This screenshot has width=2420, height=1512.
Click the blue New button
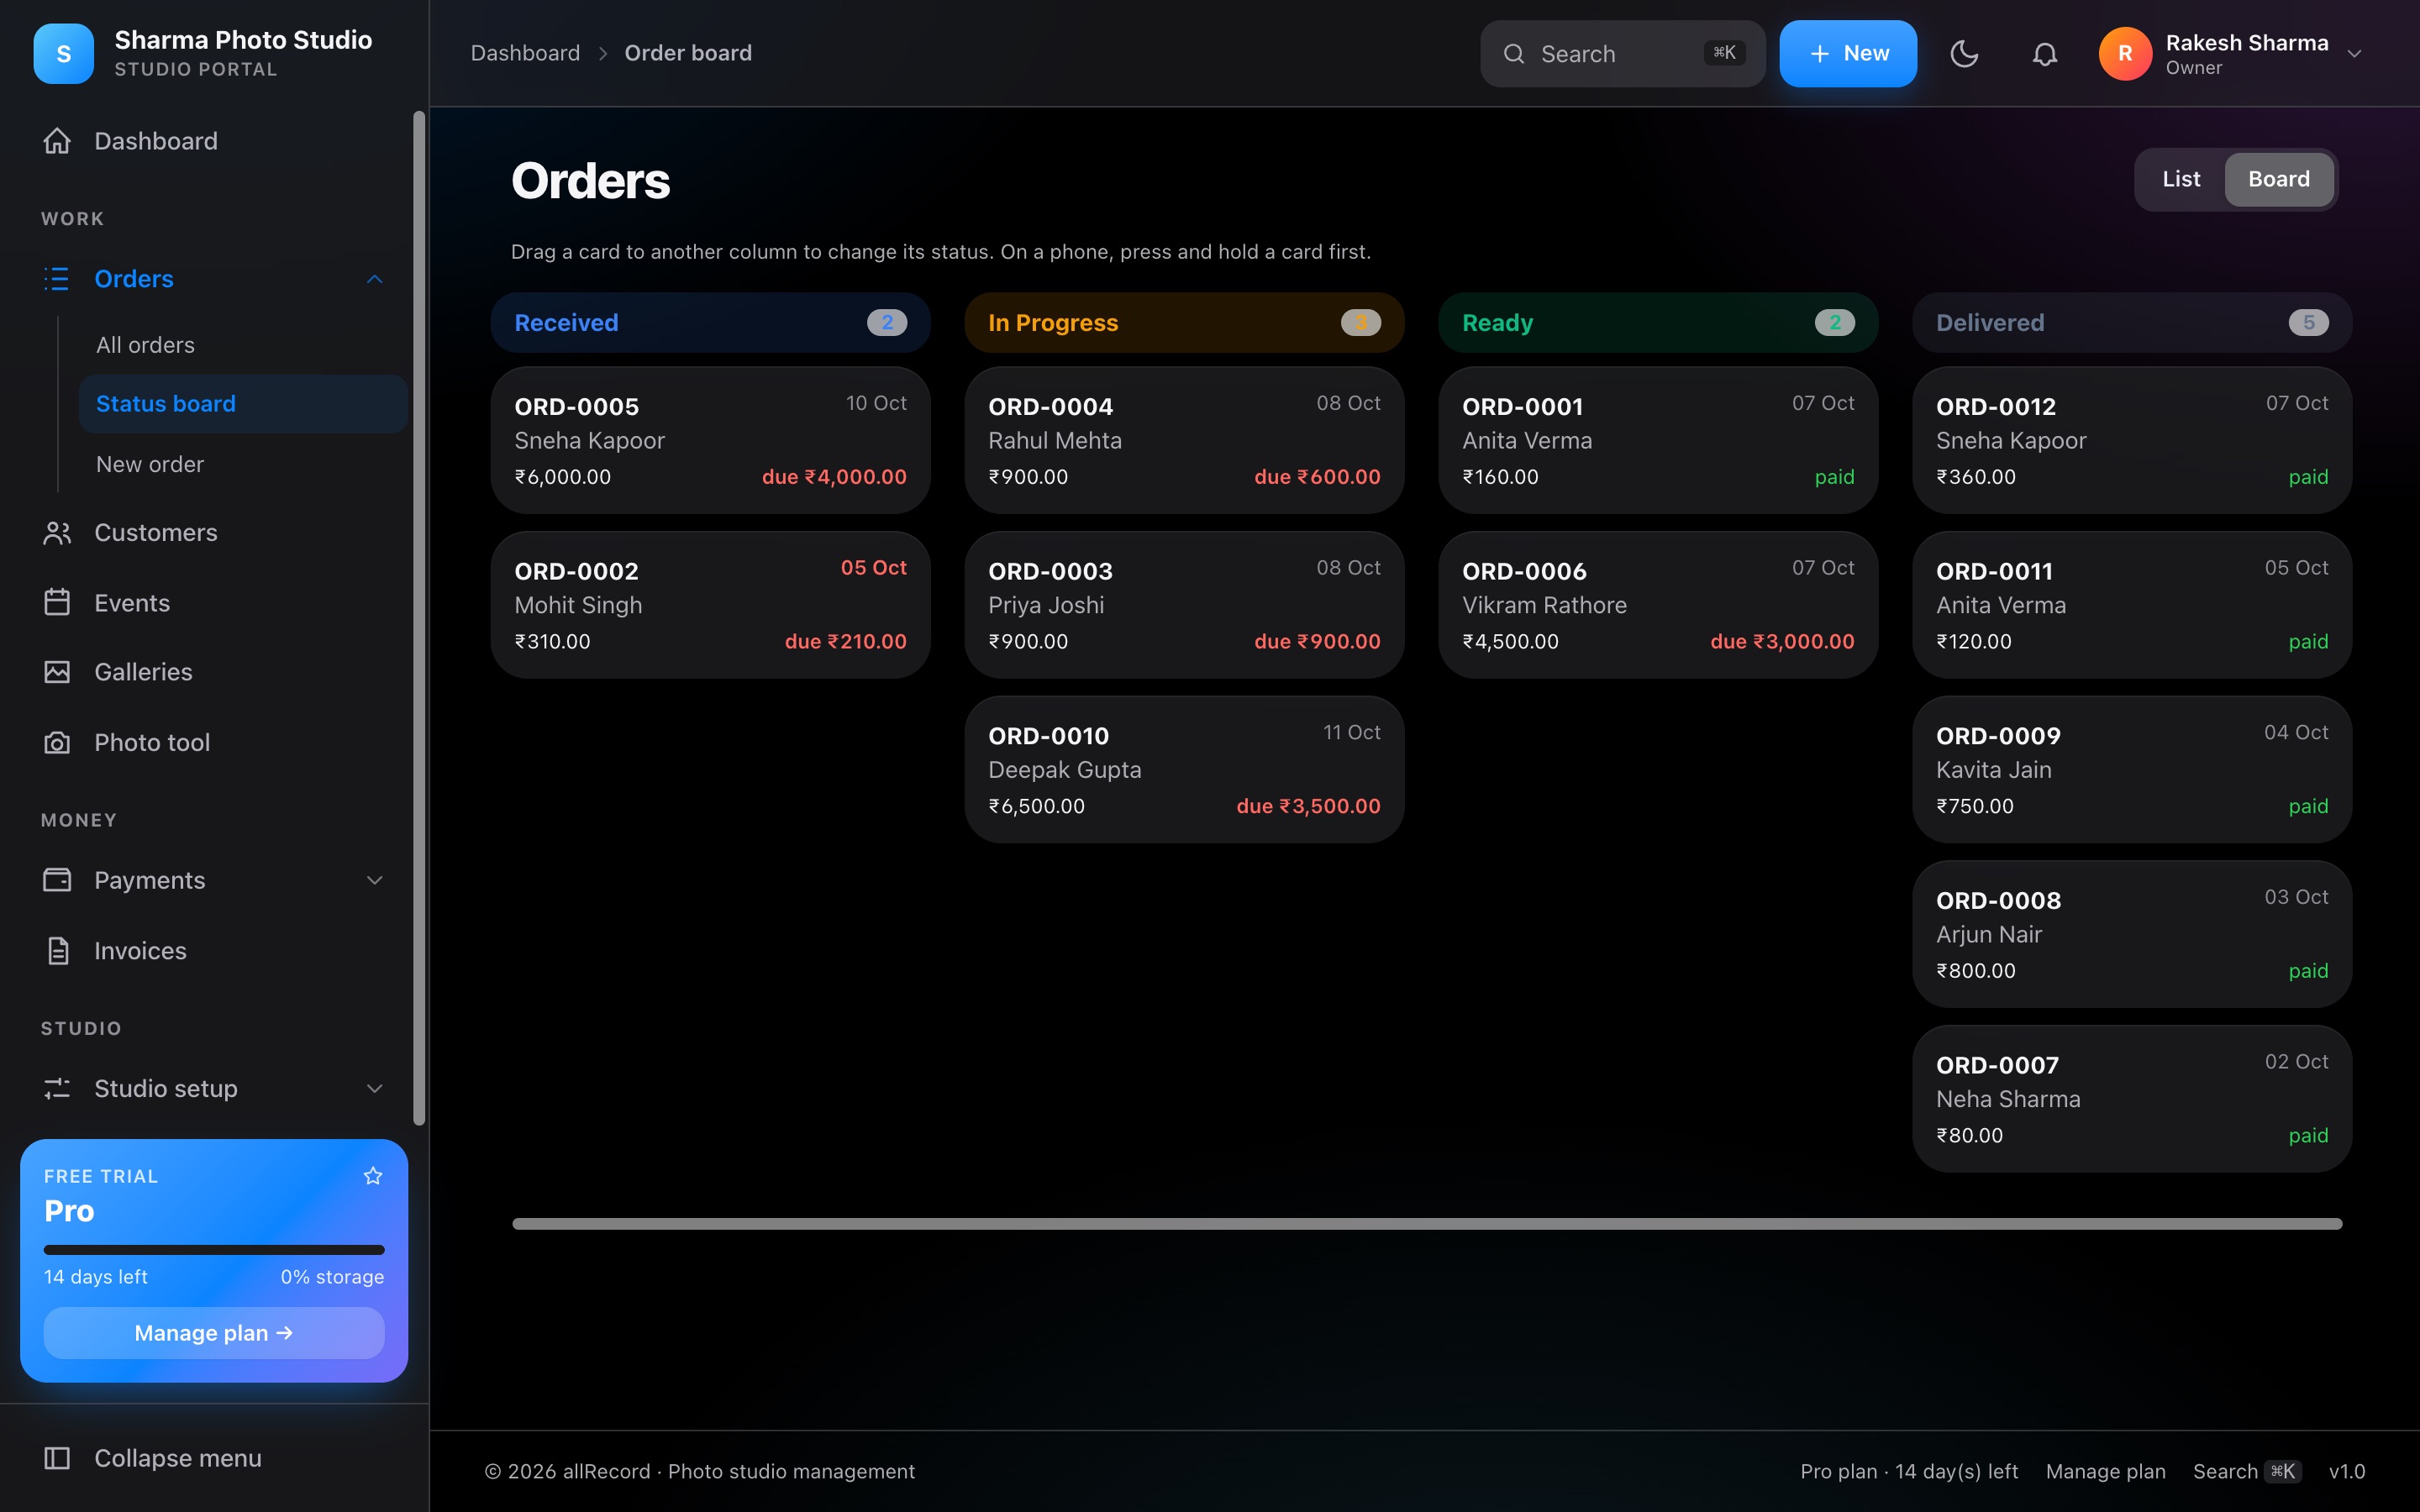click(1848, 54)
